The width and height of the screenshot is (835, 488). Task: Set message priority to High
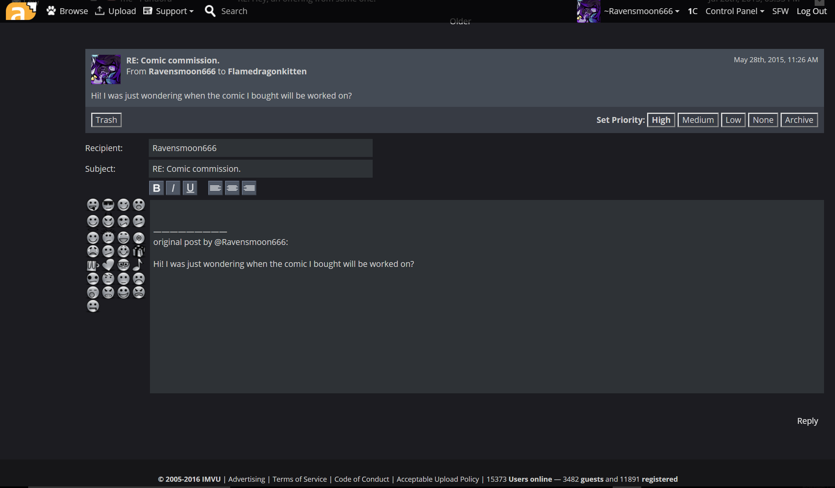coord(661,120)
